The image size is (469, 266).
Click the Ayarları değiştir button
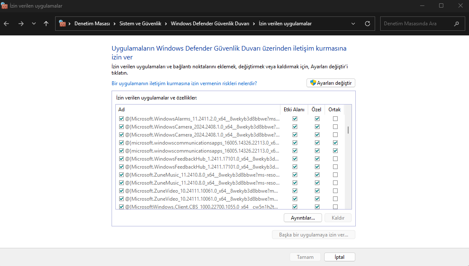(331, 83)
